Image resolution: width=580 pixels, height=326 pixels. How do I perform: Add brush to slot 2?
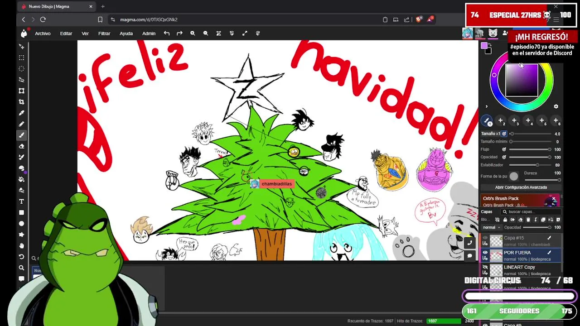click(x=501, y=121)
